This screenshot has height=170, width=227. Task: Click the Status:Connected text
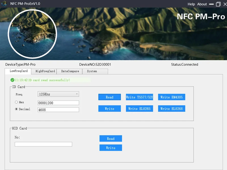point(185,65)
